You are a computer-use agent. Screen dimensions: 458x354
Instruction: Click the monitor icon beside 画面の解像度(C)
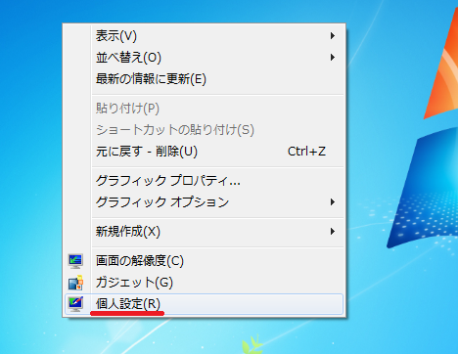point(75,261)
